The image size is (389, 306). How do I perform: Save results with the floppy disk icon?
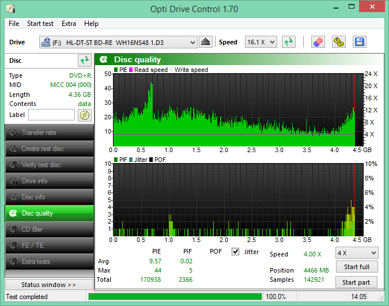[x=360, y=42]
